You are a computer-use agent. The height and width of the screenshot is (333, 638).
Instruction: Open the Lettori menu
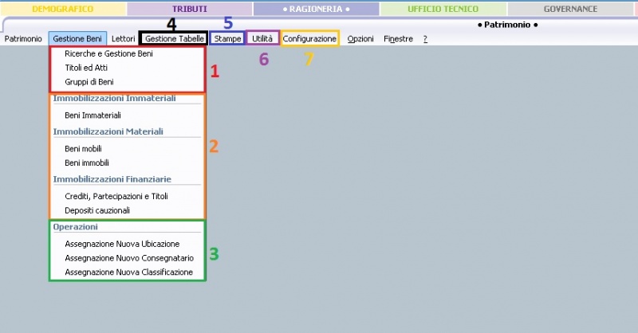click(x=124, y=38)
